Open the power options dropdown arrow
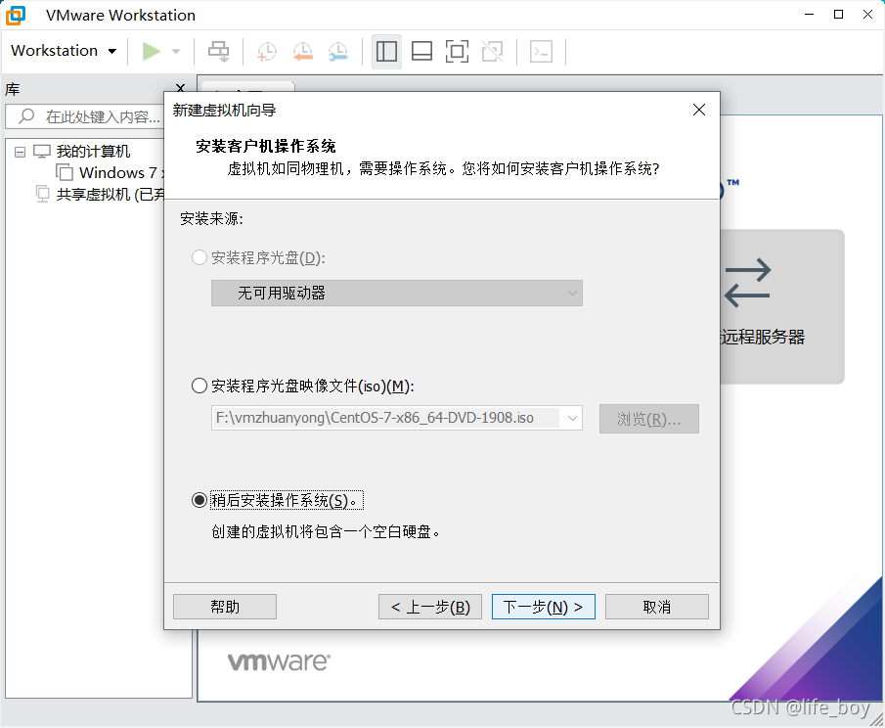The height and width of the screenshot is (728, 885). [176, 52]
